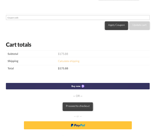154x136 pixels.
Task: Open the Calculate shipping link
Action: point(69,61)
